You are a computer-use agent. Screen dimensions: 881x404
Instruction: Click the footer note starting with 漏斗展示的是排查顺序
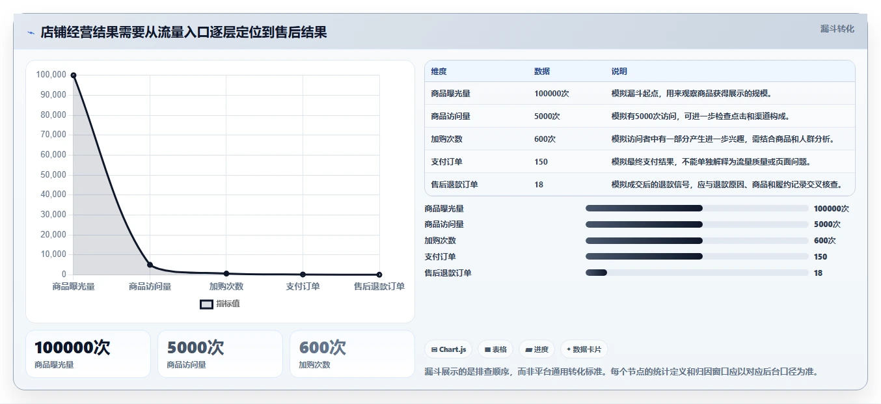pos(621,372)
